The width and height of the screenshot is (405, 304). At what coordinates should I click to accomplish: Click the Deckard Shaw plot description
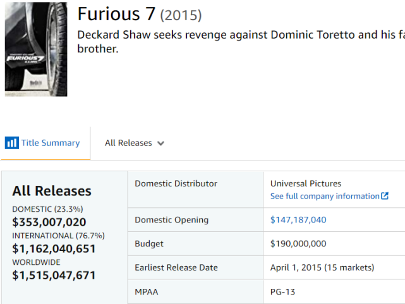(240, 41)
